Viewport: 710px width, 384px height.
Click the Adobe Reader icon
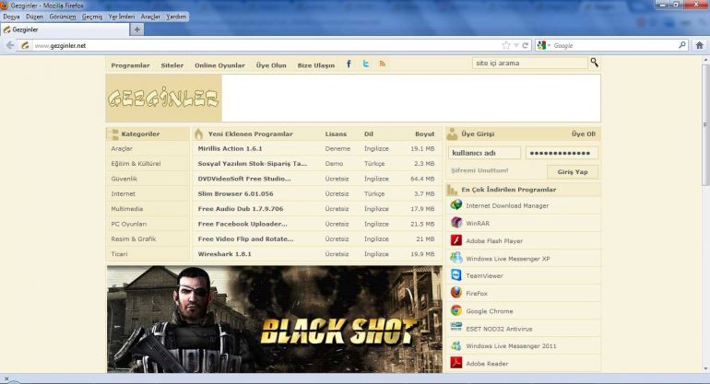click(x=456, y=363)
